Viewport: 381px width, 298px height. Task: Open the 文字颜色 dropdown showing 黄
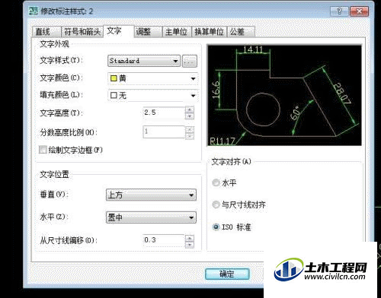153,78
